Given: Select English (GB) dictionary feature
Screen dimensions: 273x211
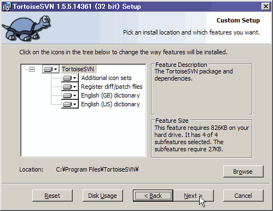Looking at the screenshot, I should pos(111,95).
